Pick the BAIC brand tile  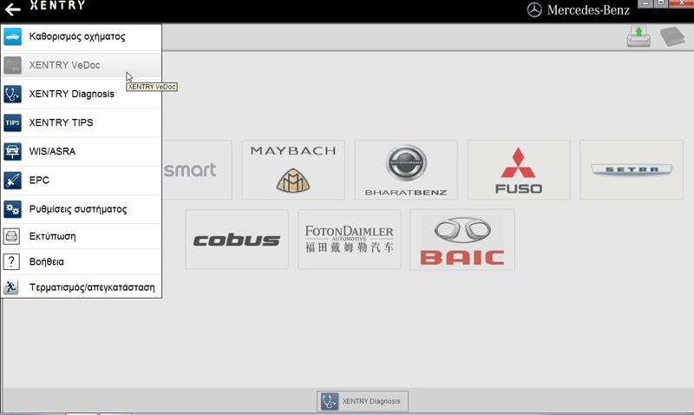(x=462, y=240)
